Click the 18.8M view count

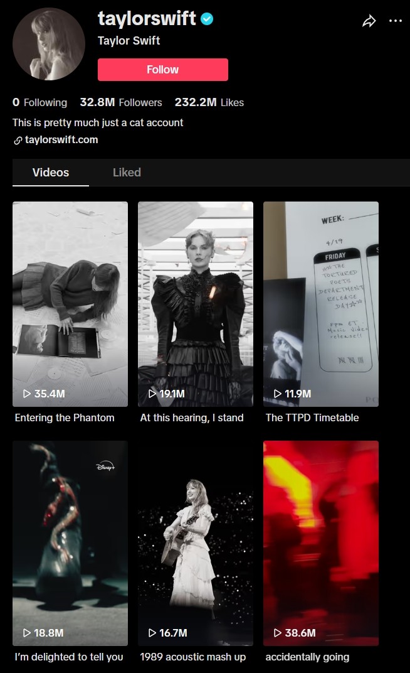click(x=49, y=633)
